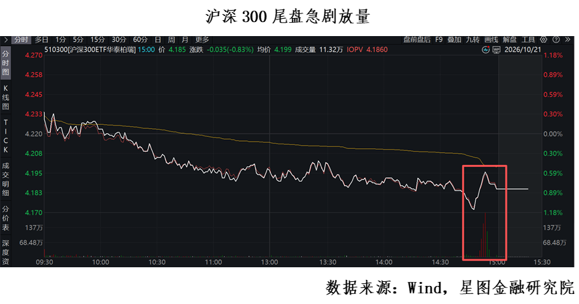Choose the 1分 one-minute period
Screen dimensions: 579x304
tap(60, 39)
